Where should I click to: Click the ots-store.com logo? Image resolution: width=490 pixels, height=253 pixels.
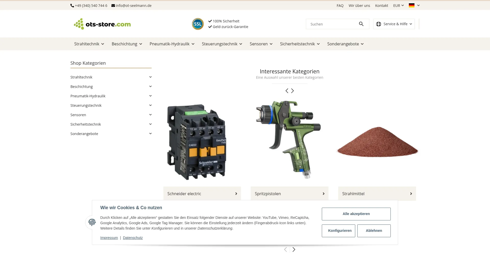[x=102, y=24]
